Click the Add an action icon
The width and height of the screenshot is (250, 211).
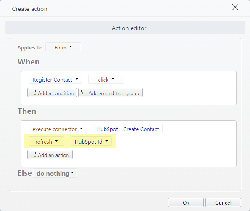pyautogui.click(x=33, y=155)
